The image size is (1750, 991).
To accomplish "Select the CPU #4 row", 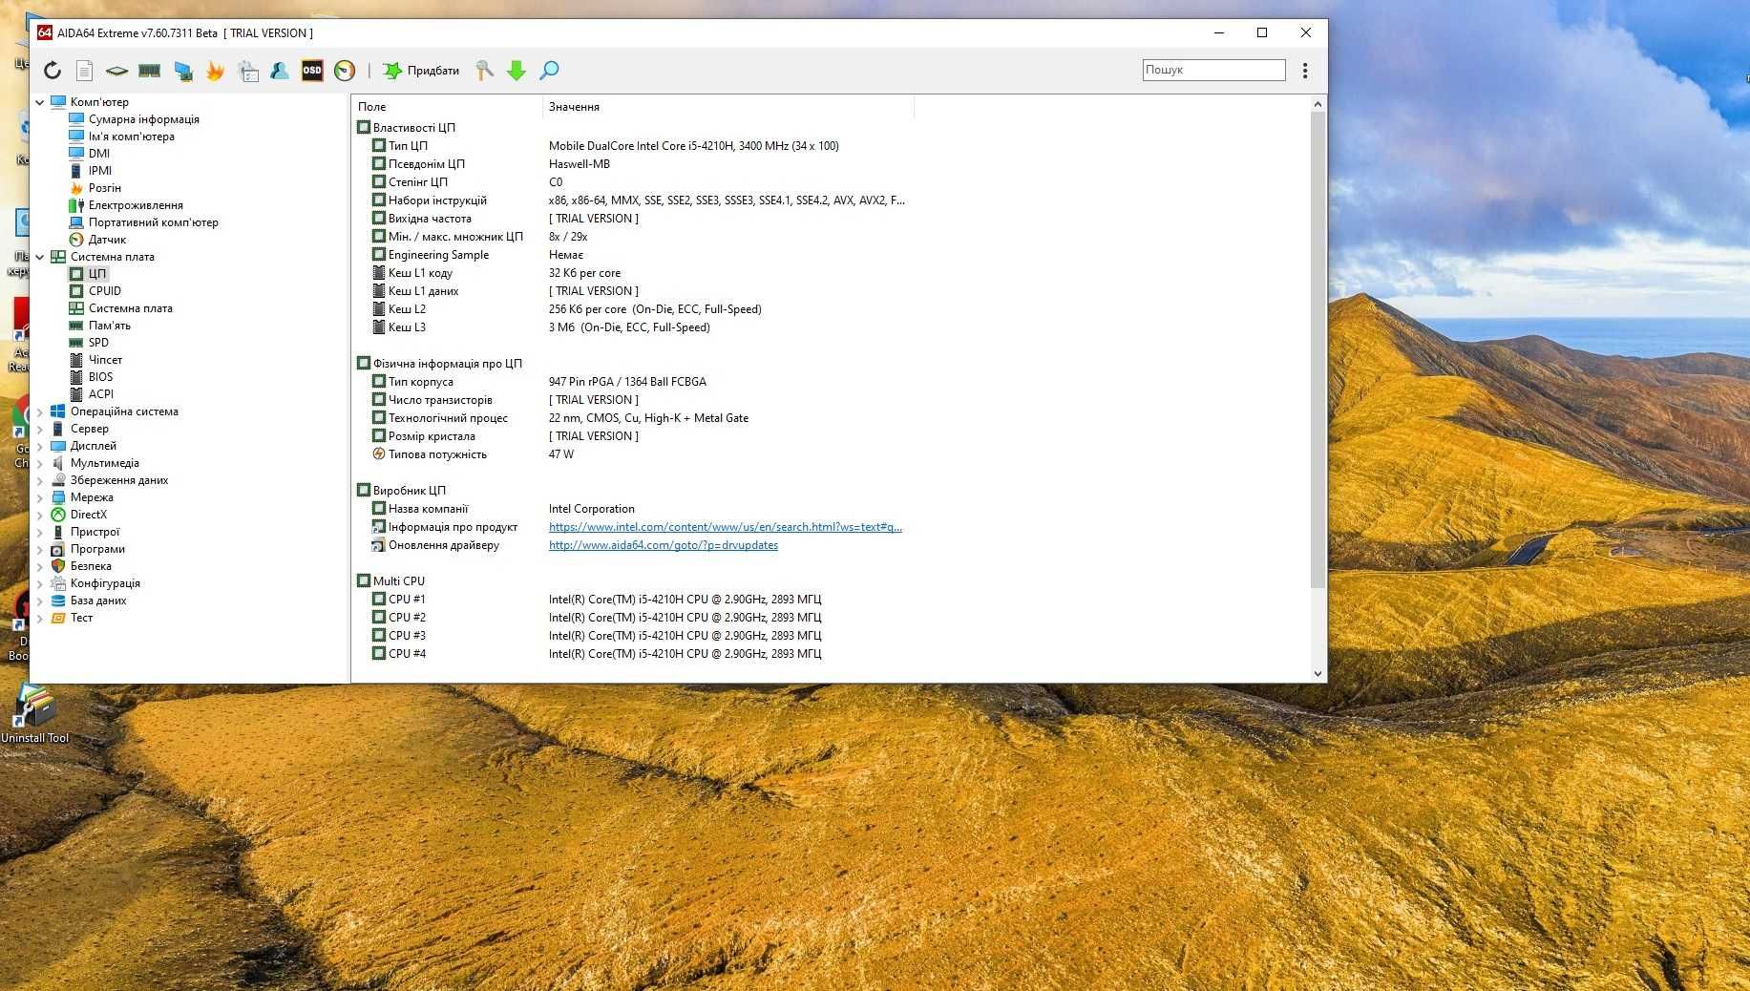I will pyautogui.click(x=630, y=654).
